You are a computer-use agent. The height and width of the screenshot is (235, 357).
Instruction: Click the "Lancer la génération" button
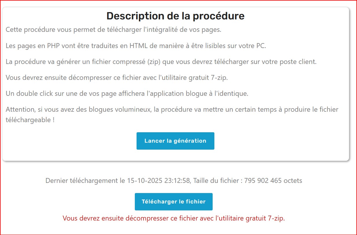tap(175, 141)
